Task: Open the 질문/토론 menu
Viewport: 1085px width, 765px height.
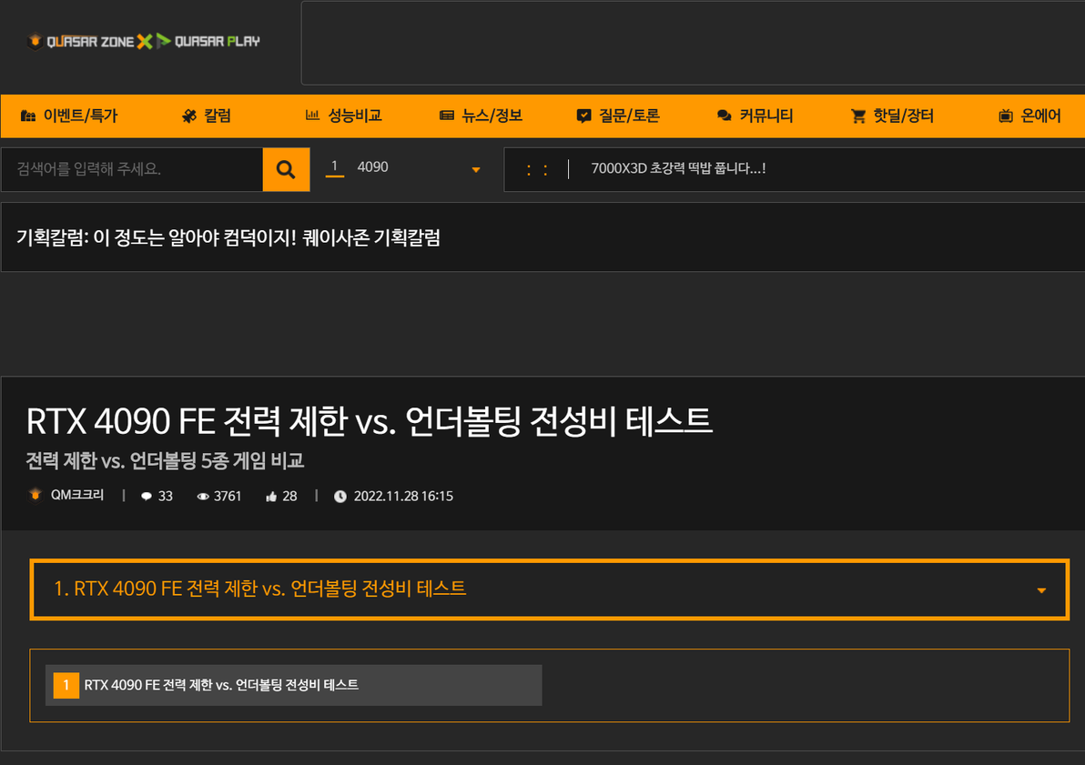Action: tap(618, 116)
